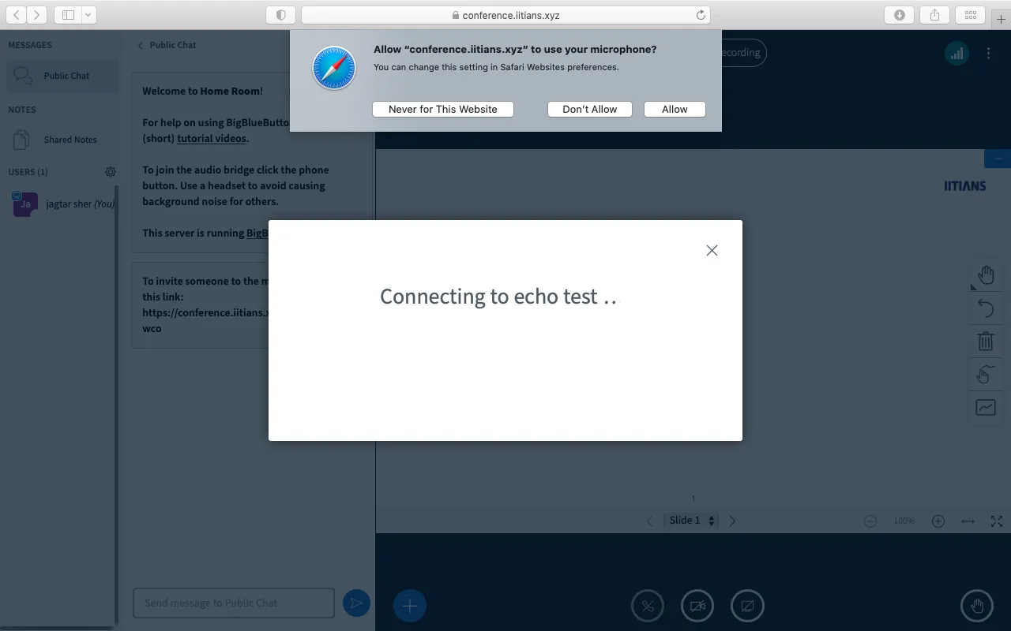Share webcam with the camera icon
Viewport: 1011px width, 631px height.
click(697, 606)
